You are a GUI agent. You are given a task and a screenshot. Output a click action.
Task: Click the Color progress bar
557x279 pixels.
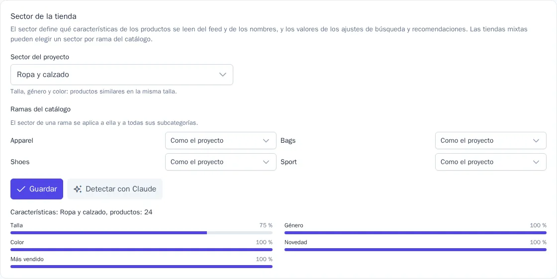point(141,250)
